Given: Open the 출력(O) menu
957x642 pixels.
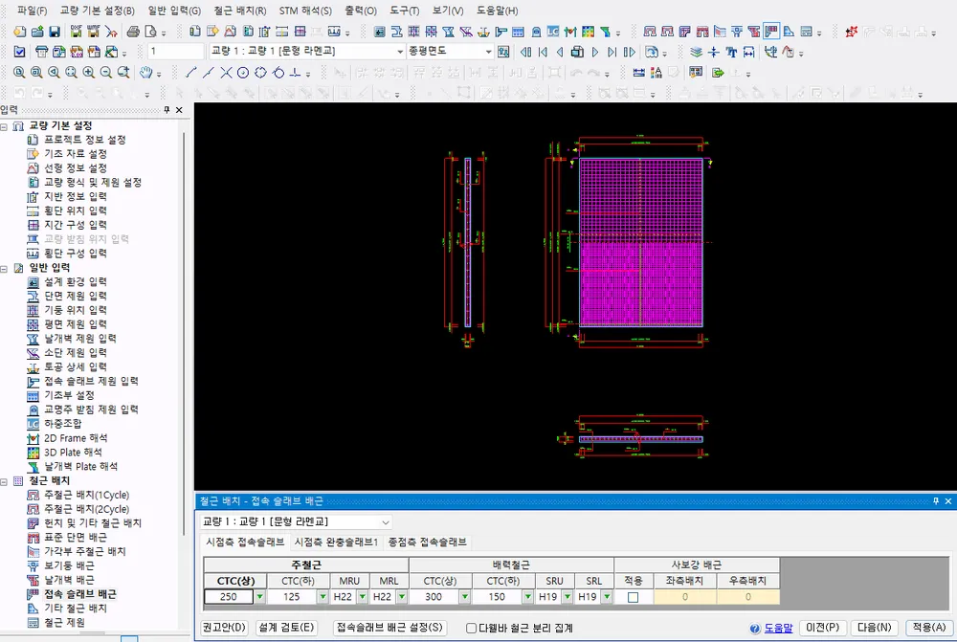Looking at the screenshot, I should [x=361, y=11].
